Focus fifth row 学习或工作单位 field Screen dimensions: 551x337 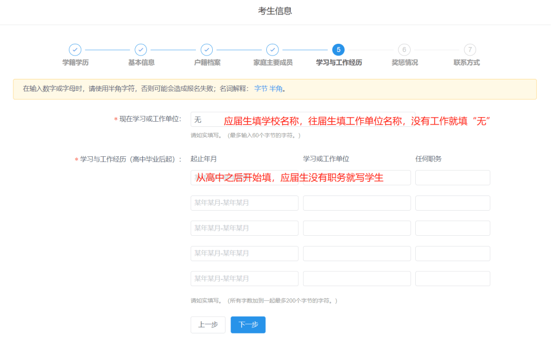pos(357,279)
